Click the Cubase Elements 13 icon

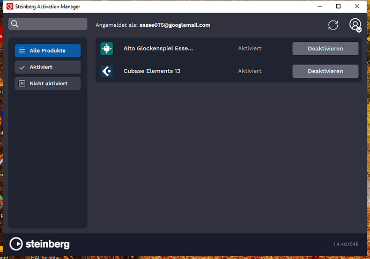pos(107,71)
